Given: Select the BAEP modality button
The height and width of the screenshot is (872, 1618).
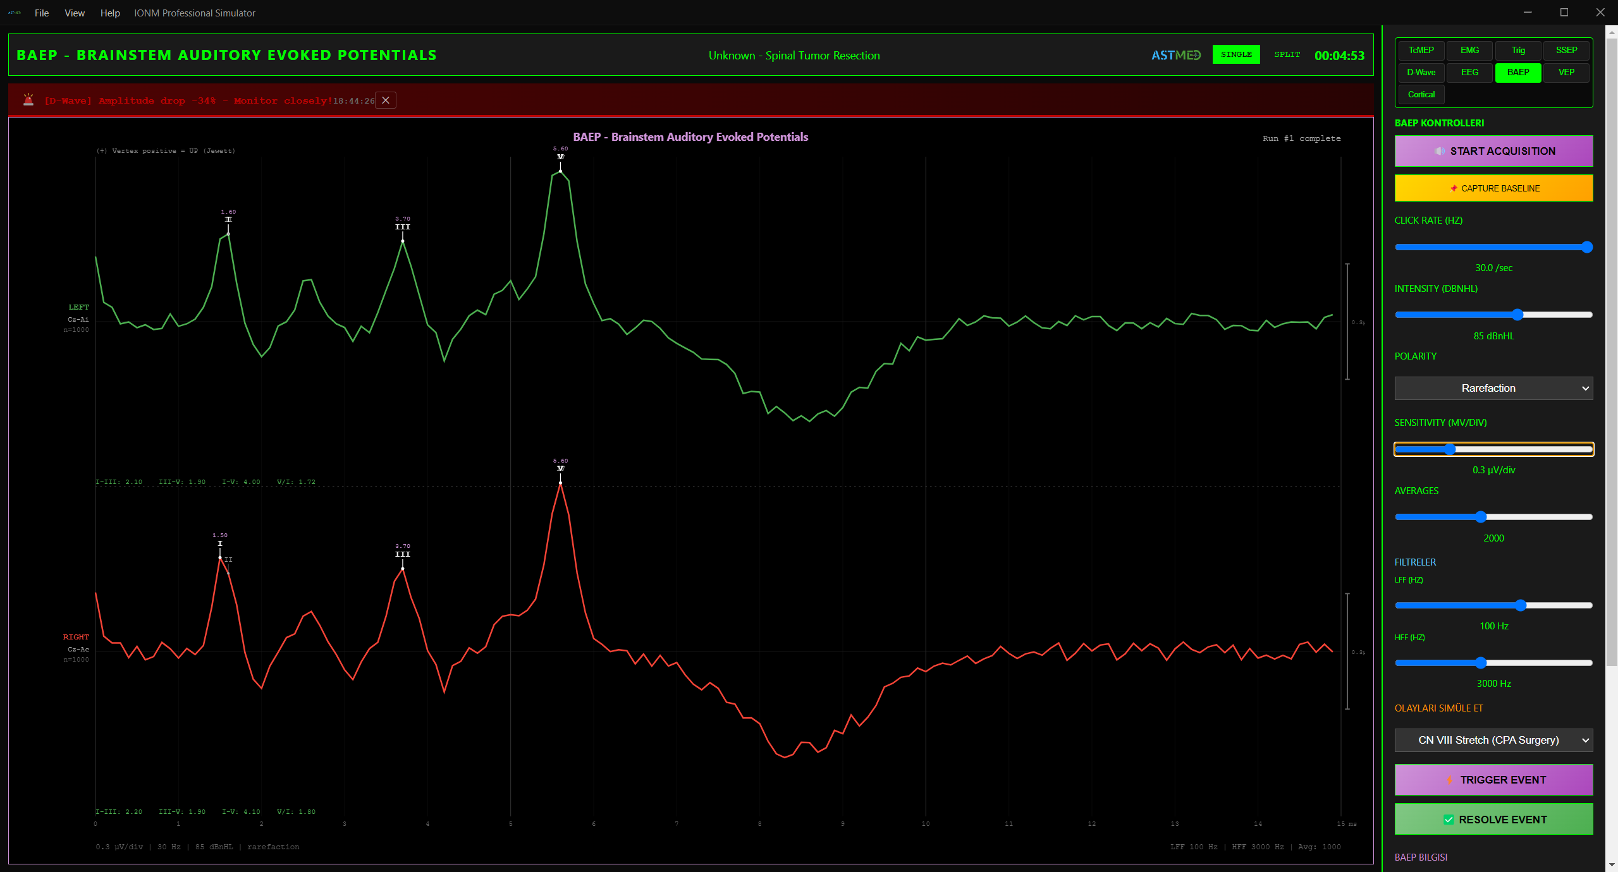Looking at the screenshot, I should click(x=1517, y=73).
